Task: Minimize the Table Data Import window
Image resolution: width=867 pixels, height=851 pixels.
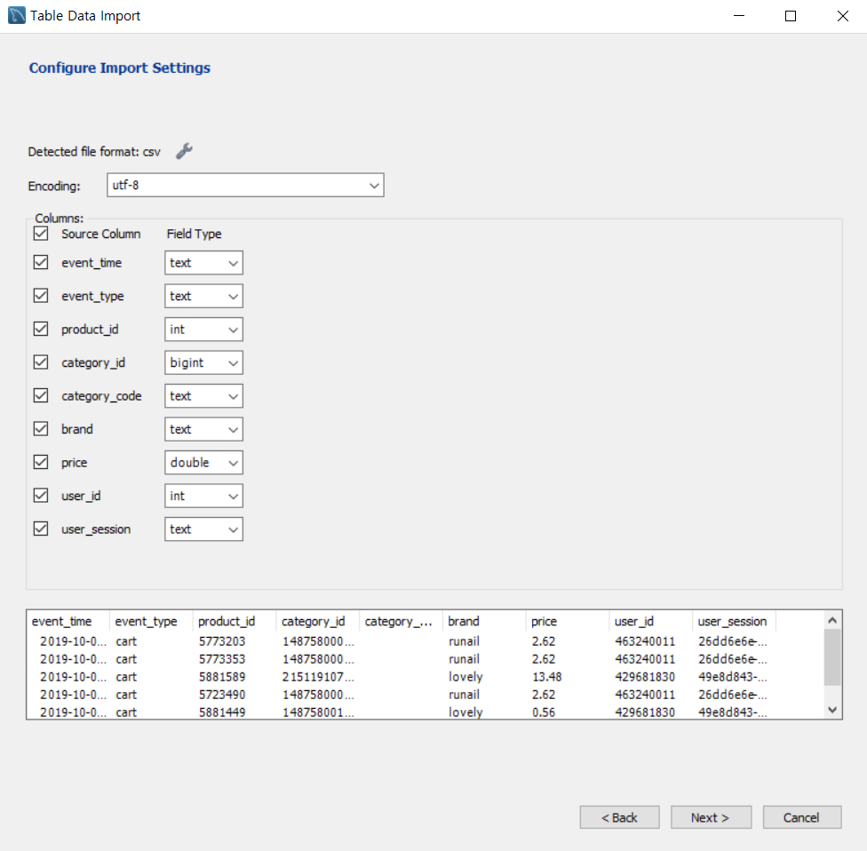Action: point(739,15)
